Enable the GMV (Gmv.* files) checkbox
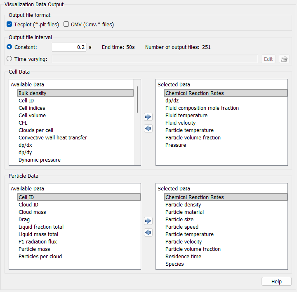The height and width of the screenshot is (292, 297). click(x=66, y=24)
